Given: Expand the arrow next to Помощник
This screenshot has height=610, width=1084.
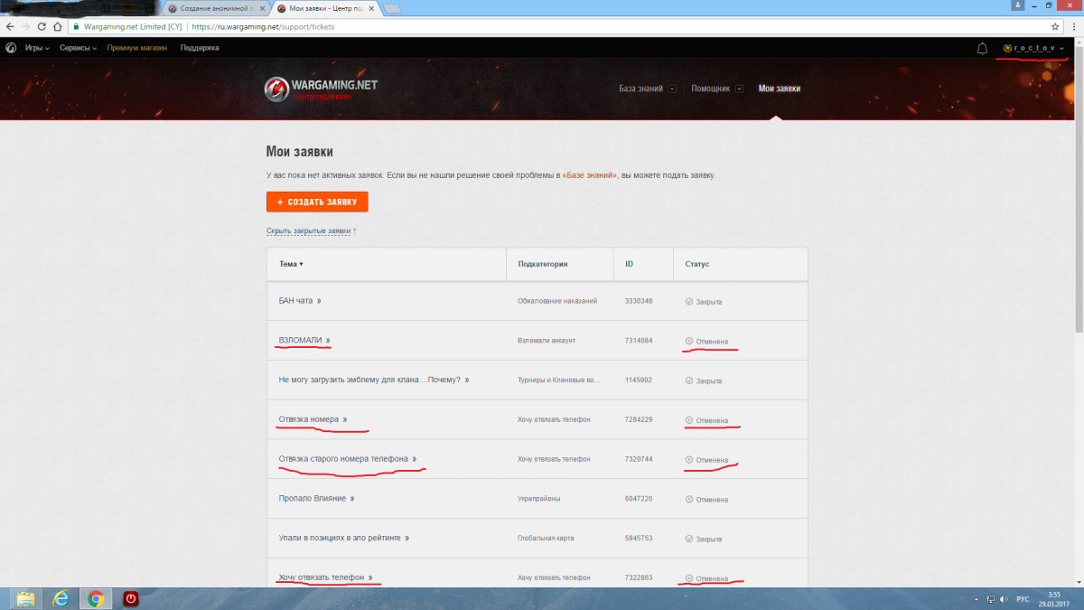Looking at the screenshot, I should tap(739, 89).
